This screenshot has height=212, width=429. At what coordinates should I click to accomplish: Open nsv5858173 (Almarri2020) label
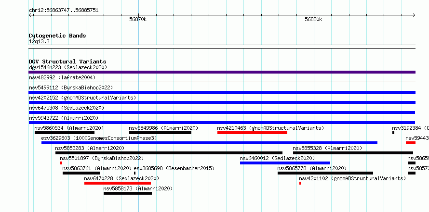(138, 188)
